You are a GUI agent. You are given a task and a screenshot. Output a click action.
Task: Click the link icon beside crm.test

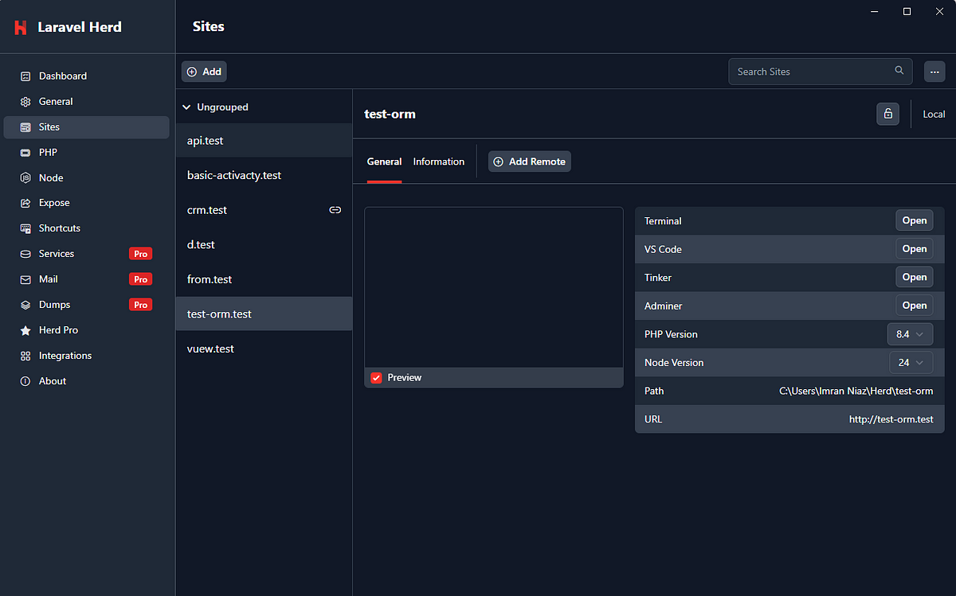tap(335, 210)
